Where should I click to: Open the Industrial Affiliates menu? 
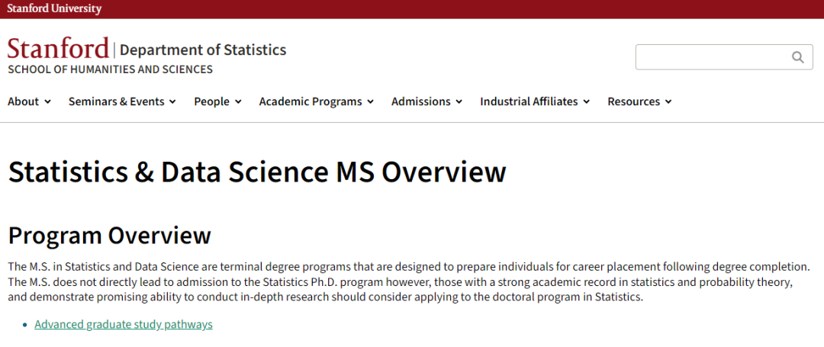tap(529, 101)
